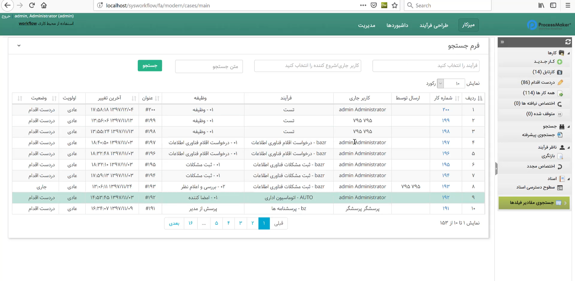
Task: Open the current user selection combo box
Action: (308, 66)
